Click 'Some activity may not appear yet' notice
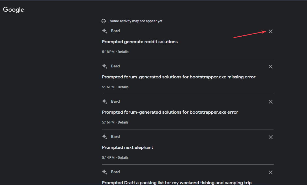Screen dimensions: 307x185 136,21
